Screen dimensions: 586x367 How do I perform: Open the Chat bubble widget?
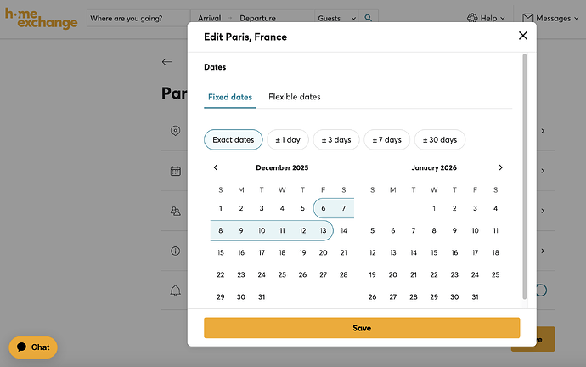(x=33, y=347)
